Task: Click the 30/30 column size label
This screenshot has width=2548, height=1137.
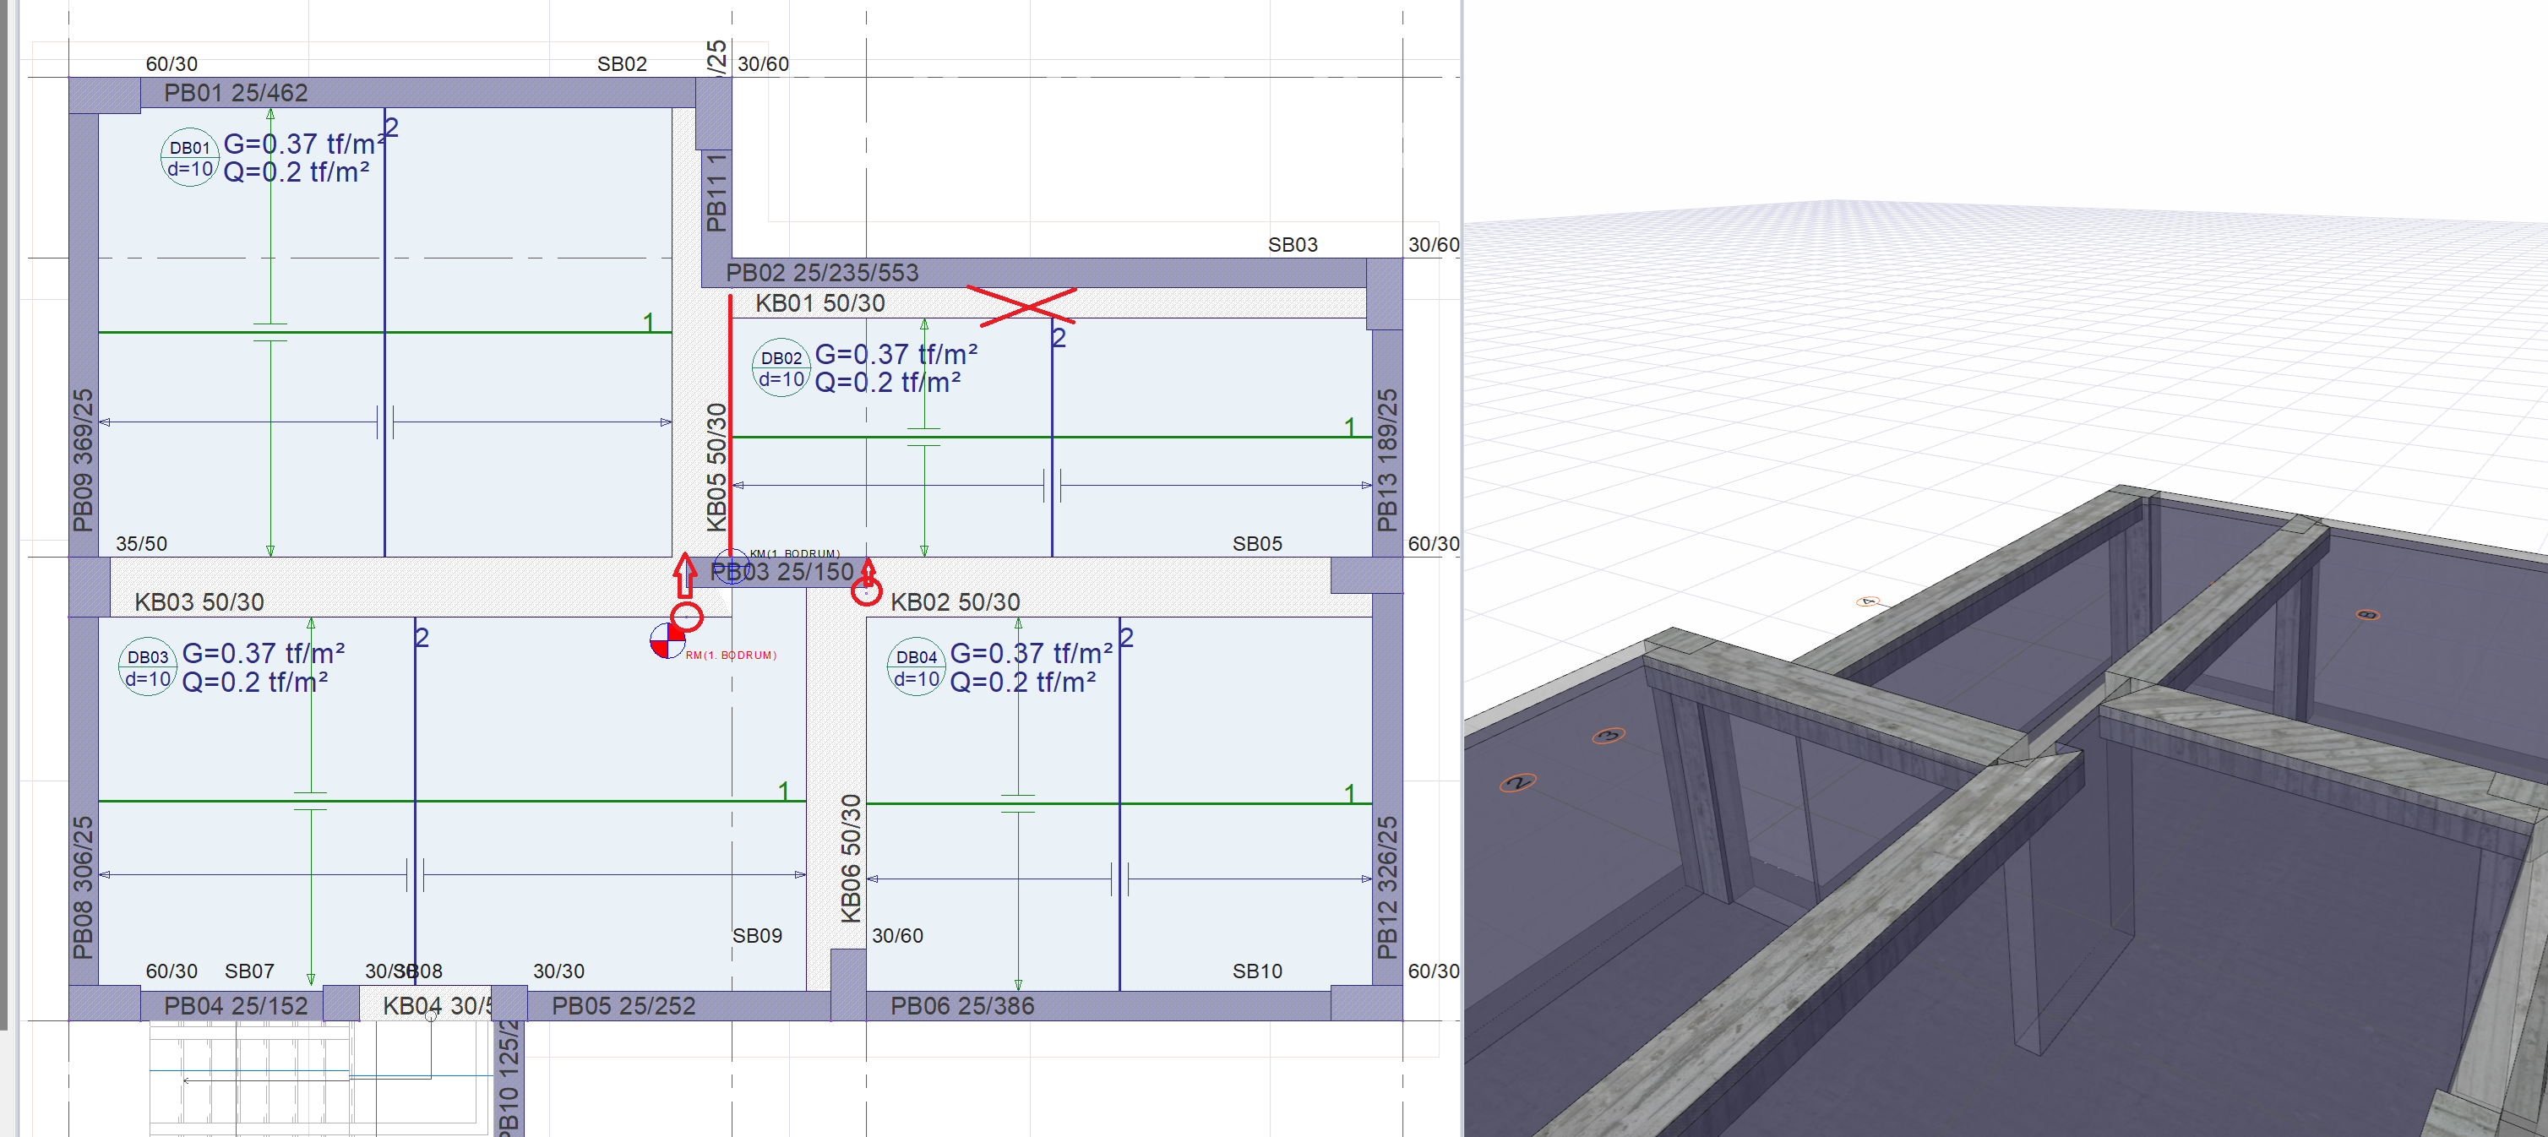Action: click(559, 972)
